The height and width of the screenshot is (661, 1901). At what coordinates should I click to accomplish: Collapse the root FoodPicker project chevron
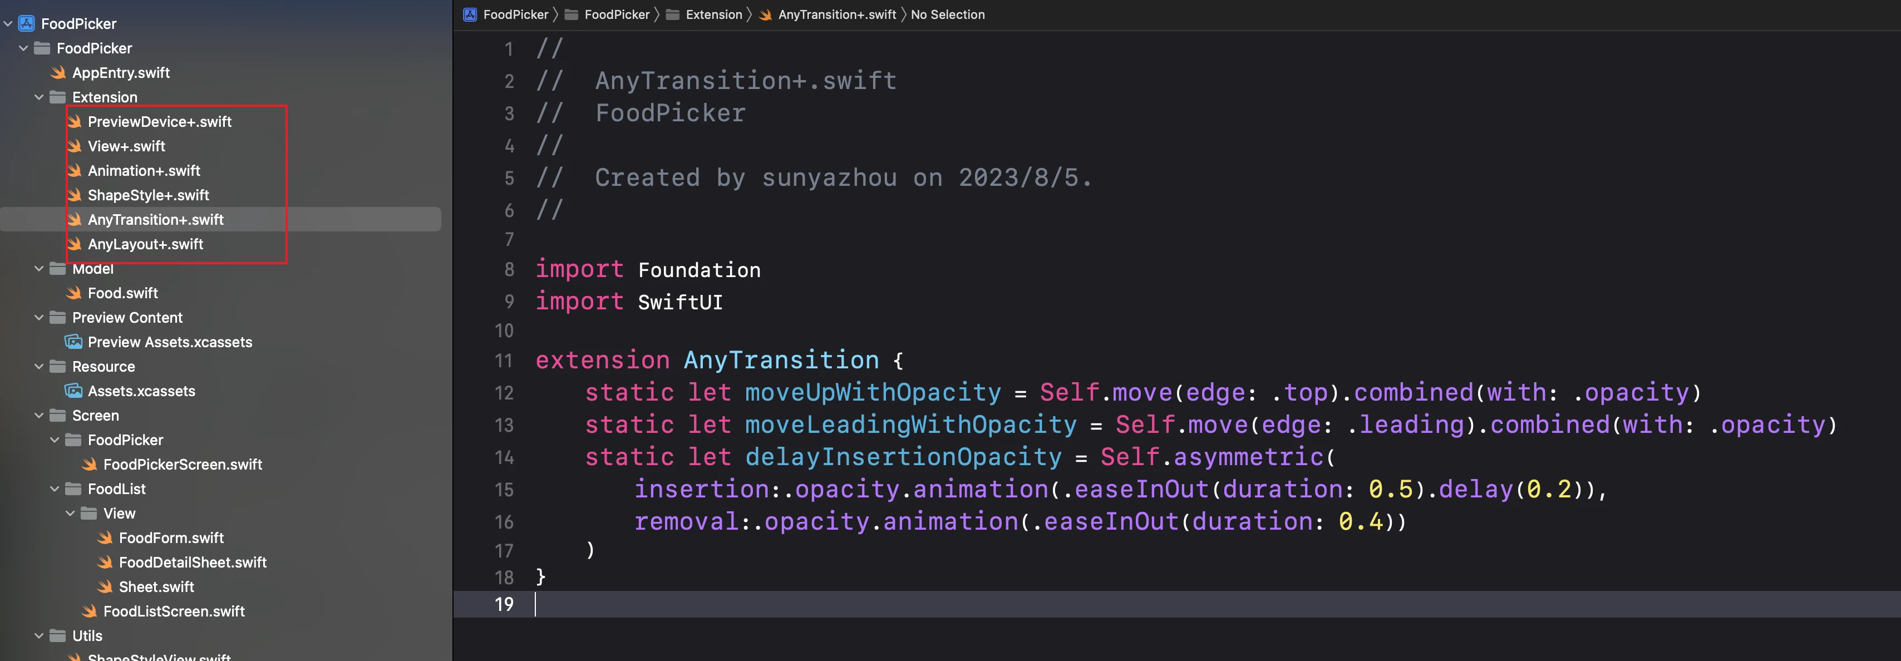8,23
